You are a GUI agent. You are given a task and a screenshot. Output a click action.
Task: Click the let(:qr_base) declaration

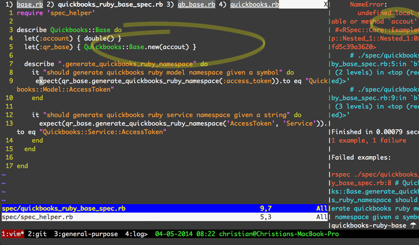point(49,47)
